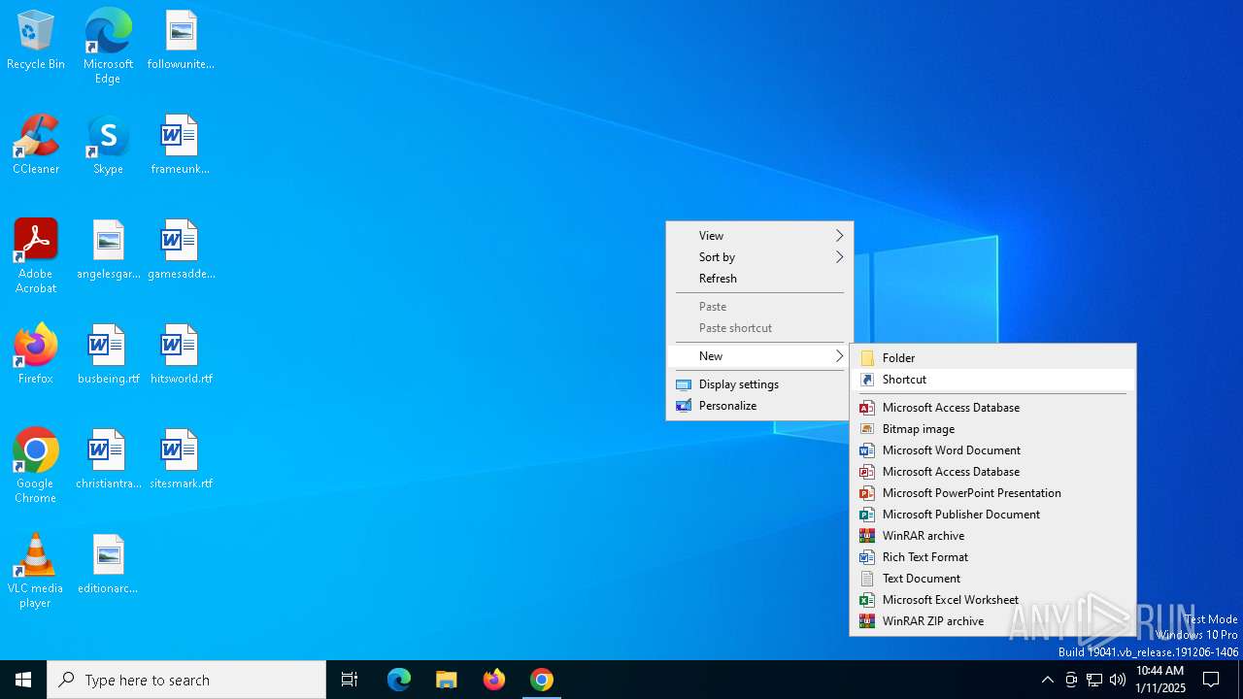1243x699 pixels.
Task: Expand the Sort by submenu
Action: [759, 257]
